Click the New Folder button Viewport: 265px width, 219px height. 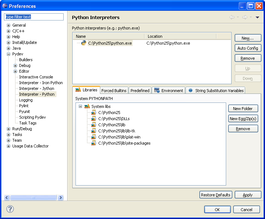click(x=243, y=109)
